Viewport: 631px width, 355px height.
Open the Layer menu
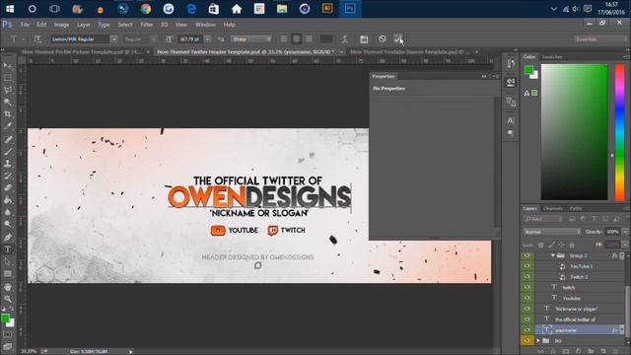point(83,25)
